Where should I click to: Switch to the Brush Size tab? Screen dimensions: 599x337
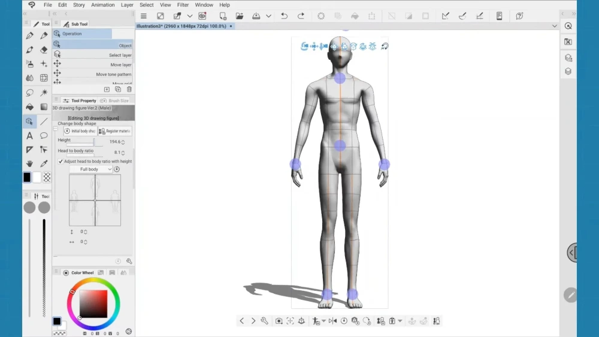[x=114, y=101]
